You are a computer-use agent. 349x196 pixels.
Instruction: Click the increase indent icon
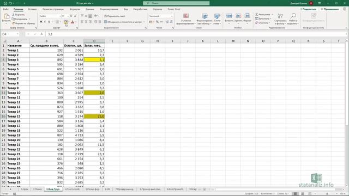(x=100, y=22)
